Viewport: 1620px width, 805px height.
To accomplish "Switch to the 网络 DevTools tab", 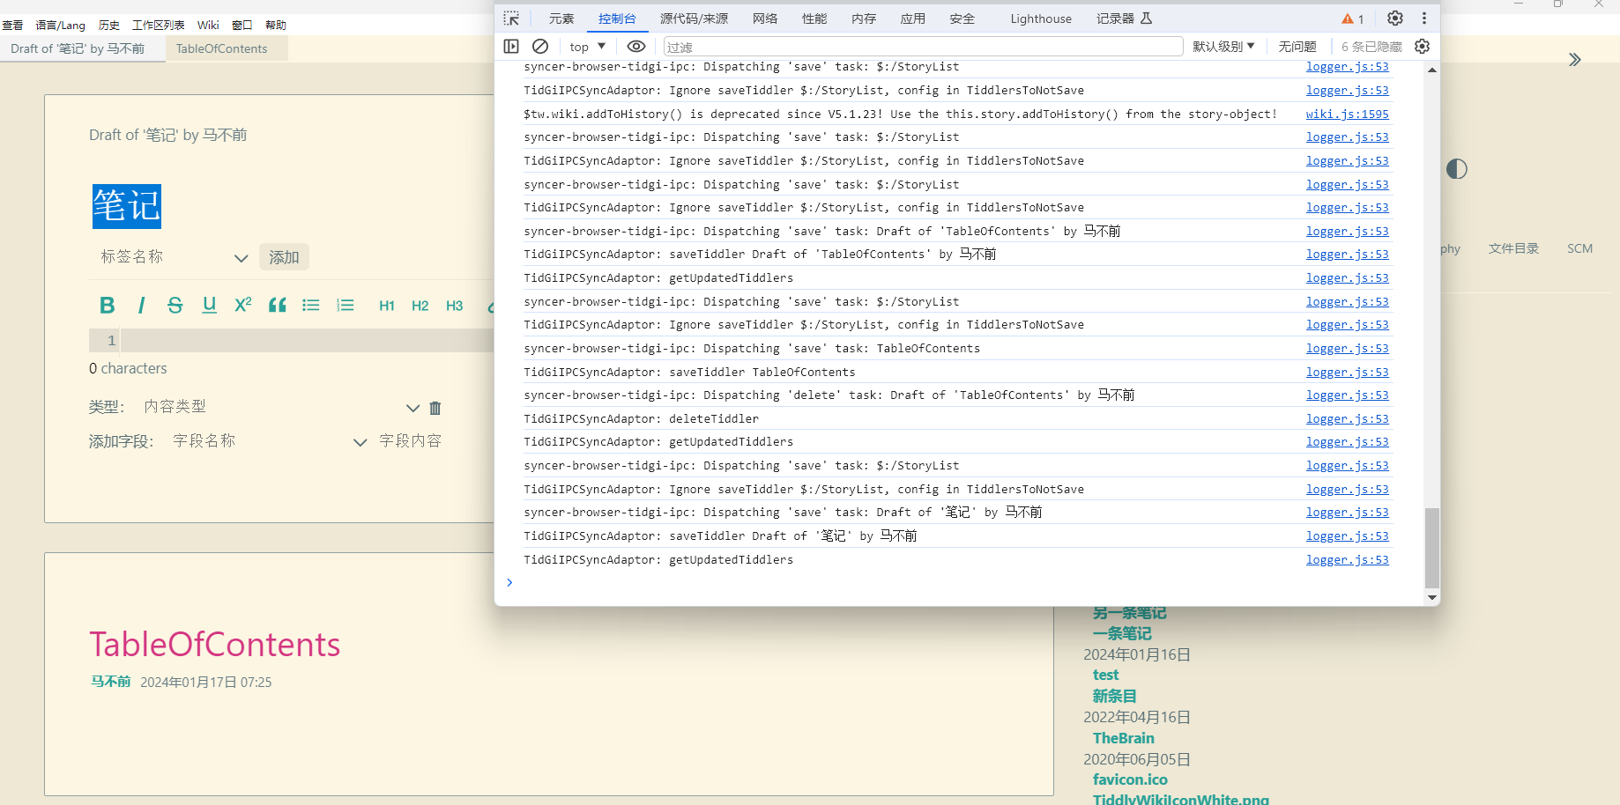I will pyautogui.click(x=765, y=18).
